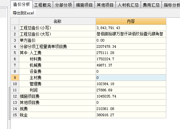The width and height of the screenshot is (180, 129).
Task: Select row header number 12
Action: [x=15, y=96]
